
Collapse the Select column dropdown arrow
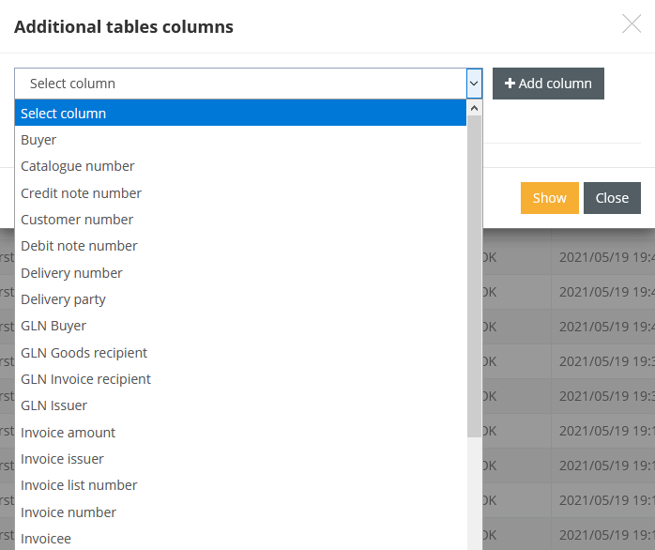tap(474, 84)
